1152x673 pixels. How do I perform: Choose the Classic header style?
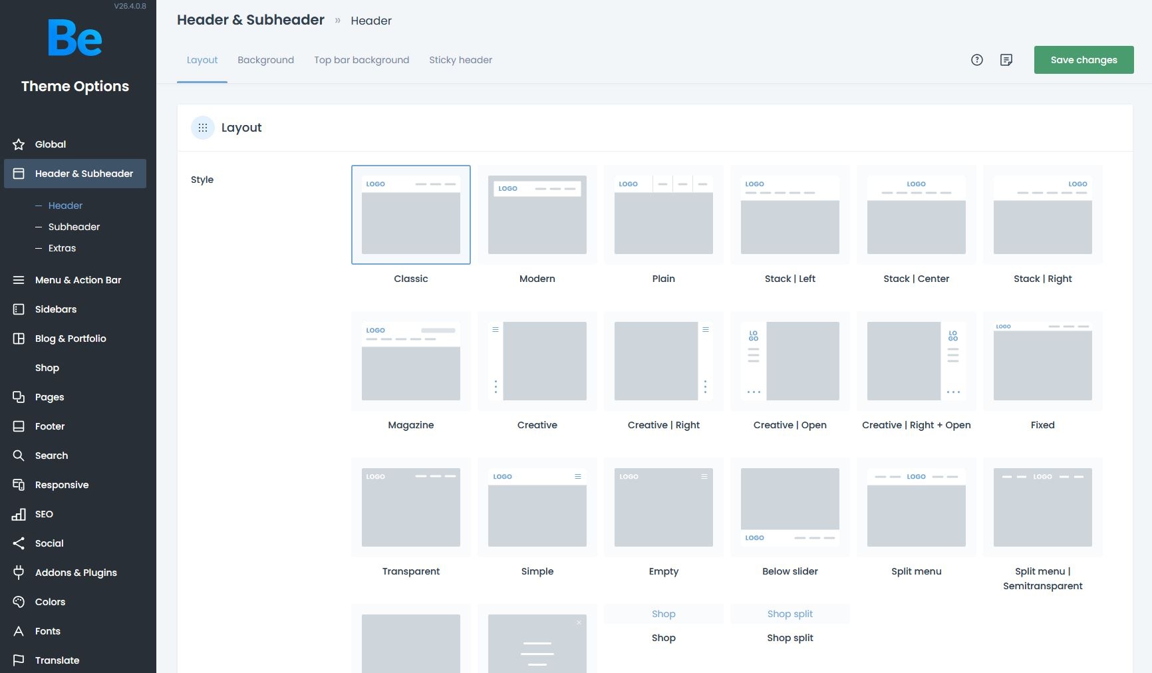click(411, 215)
